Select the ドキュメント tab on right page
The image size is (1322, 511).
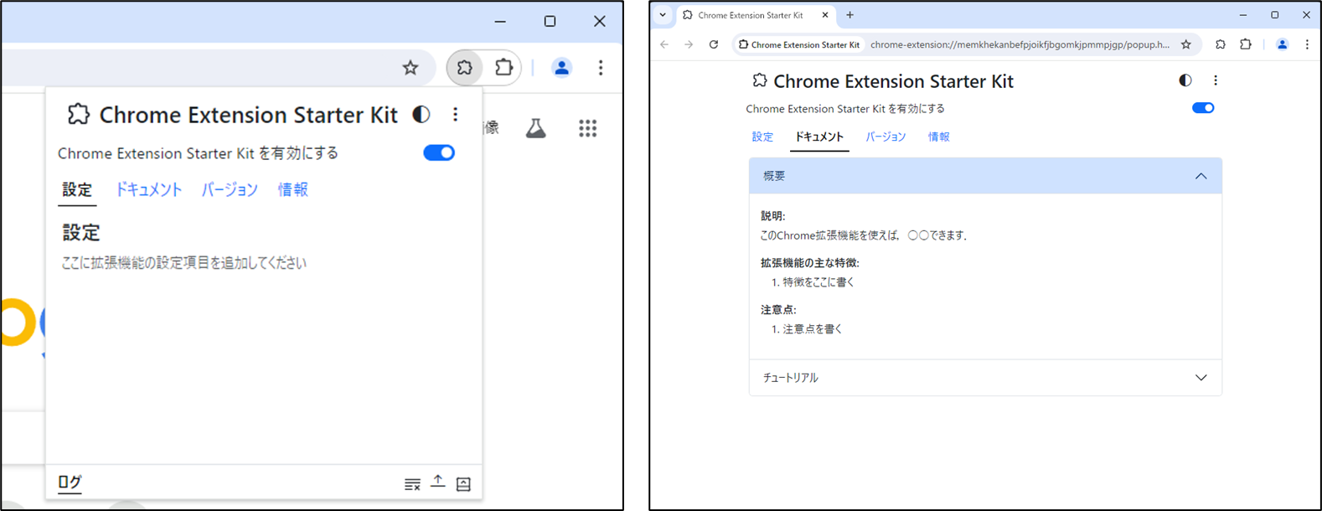(x=819, y=137)
